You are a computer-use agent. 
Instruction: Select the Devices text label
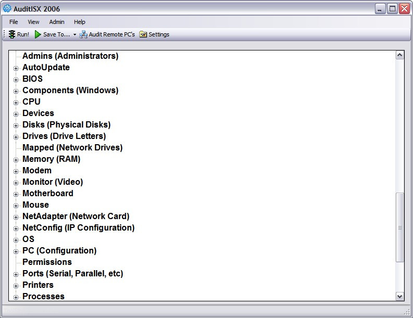pyautogui.click(x=38, y=113)
